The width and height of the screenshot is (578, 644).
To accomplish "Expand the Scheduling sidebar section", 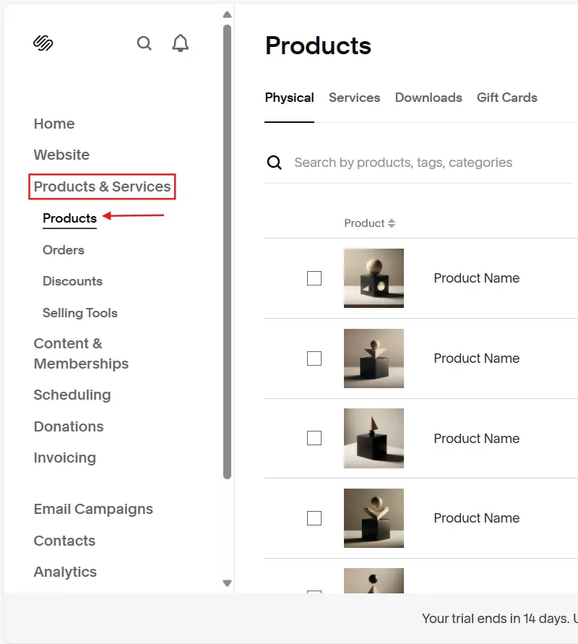I will pos(72,395).
